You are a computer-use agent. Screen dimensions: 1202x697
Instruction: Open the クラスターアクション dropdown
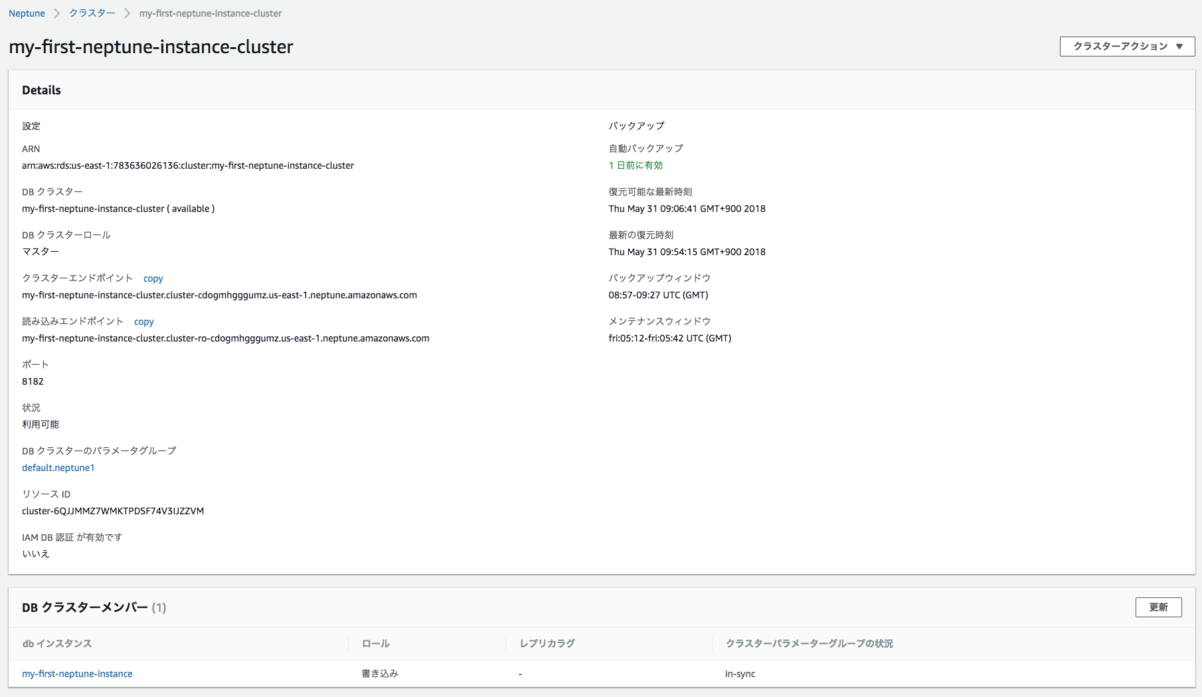coord(1127,47)
